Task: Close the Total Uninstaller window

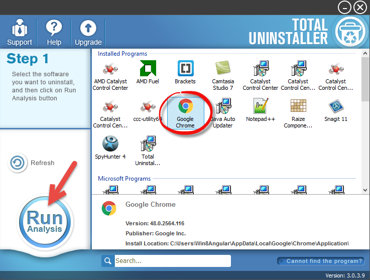Action: 360,8
